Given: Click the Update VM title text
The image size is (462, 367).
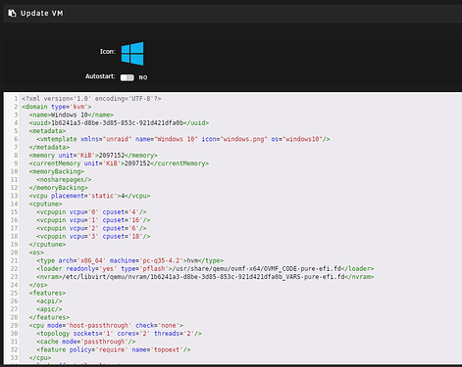Looking at the screenshot, I should pyautogui.click(x=42, y=14).
